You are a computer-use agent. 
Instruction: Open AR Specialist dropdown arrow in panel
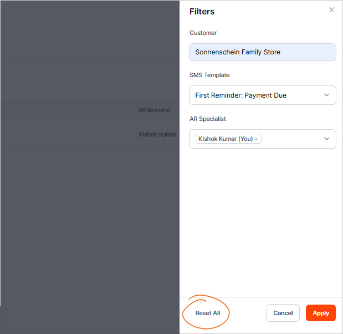click(326, 139)
